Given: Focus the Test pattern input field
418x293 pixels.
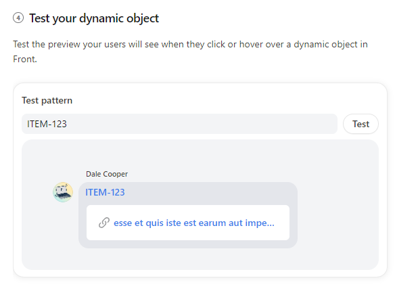Looking at the screenshot, I should tap(179, 124).
